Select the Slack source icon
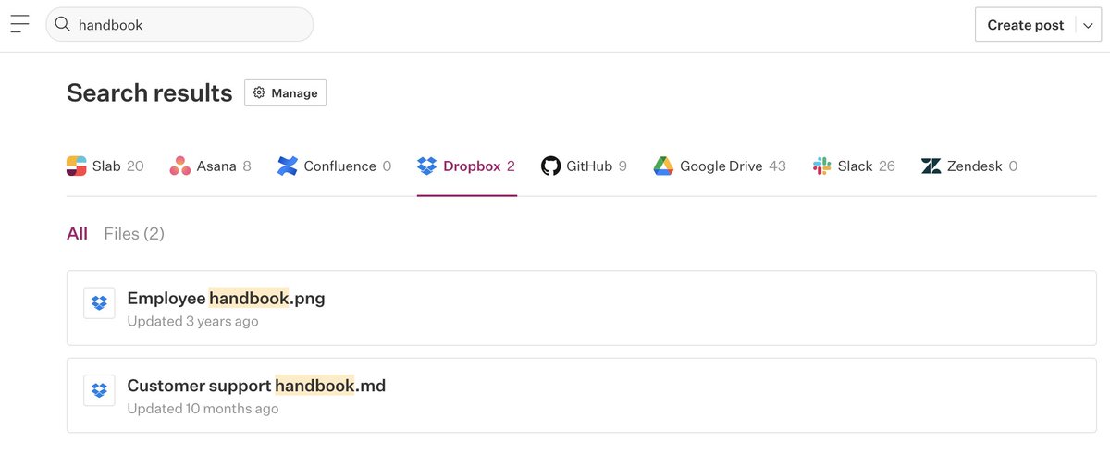Image resolution: width=1110 pixels, height=455 pixels. 822,166
